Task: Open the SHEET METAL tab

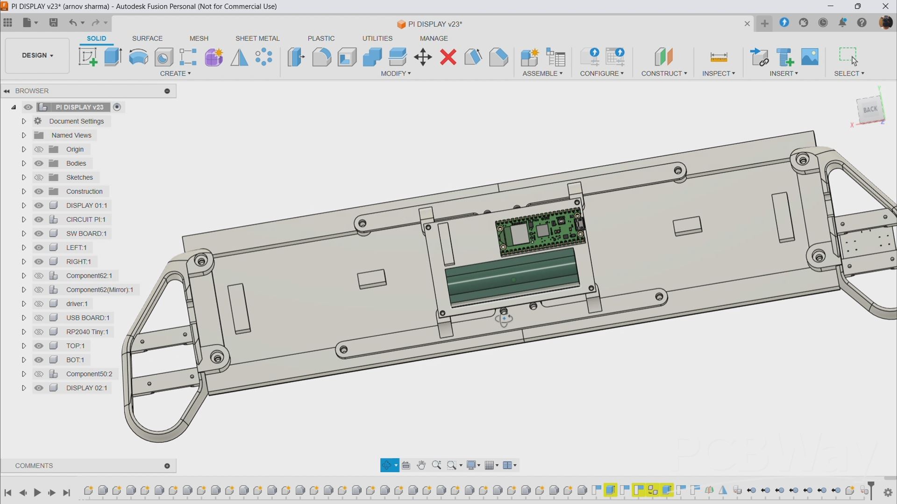Action: coord(257,38)
